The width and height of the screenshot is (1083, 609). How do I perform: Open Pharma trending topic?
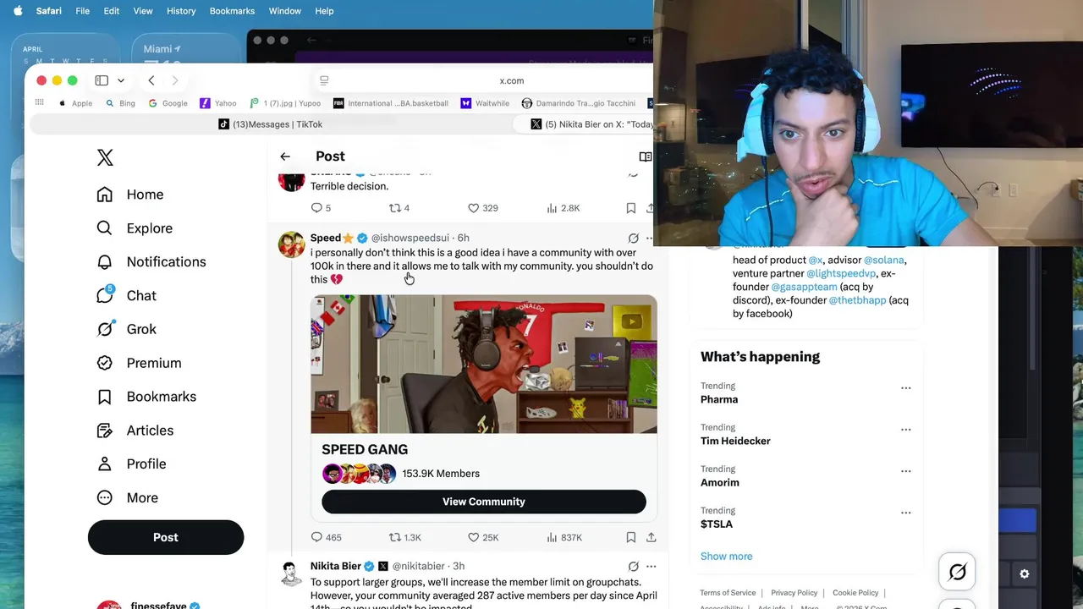[x=719, y=399]
